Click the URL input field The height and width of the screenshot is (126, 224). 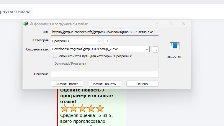tap(104, 32)
